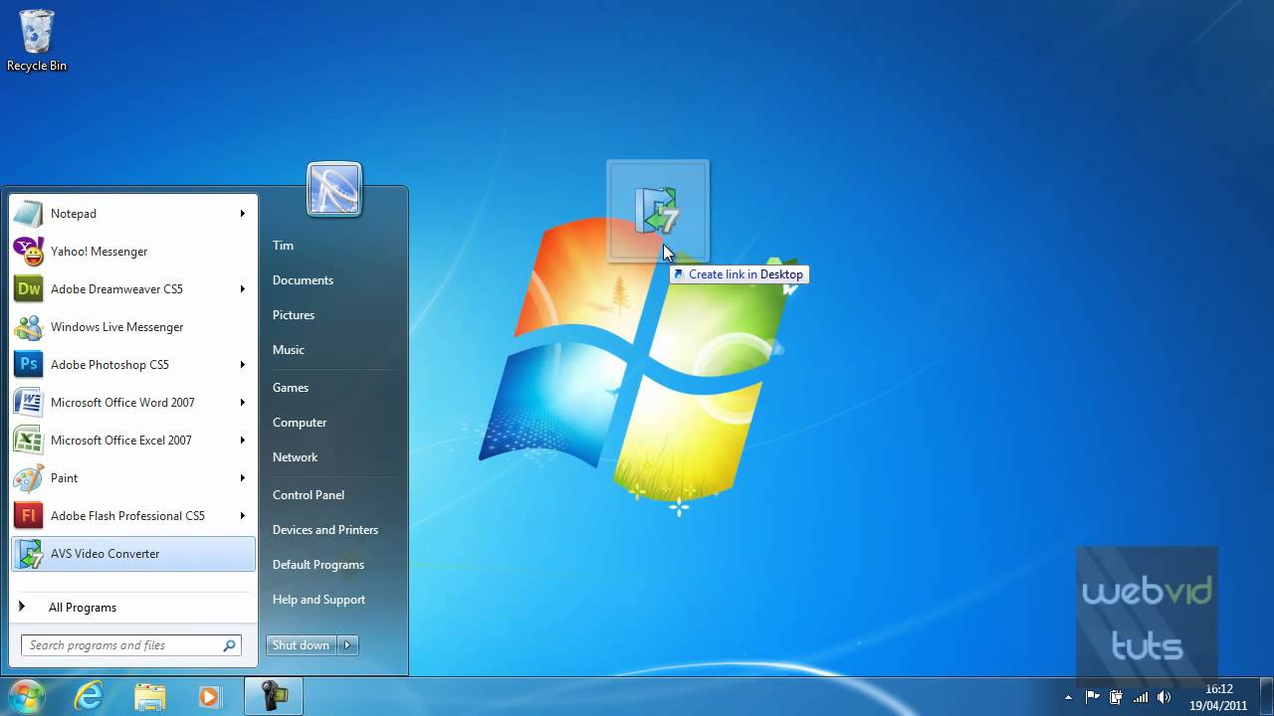Launch Internet Explorer from the taskbar
Screen dimensions: 1274x716
pyautogui.click(x=88, y=697)
